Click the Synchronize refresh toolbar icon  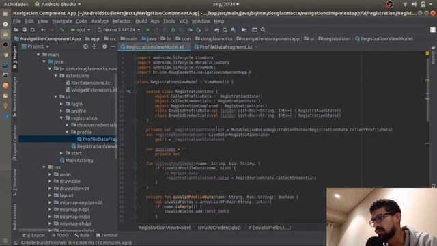click(33, 30)
